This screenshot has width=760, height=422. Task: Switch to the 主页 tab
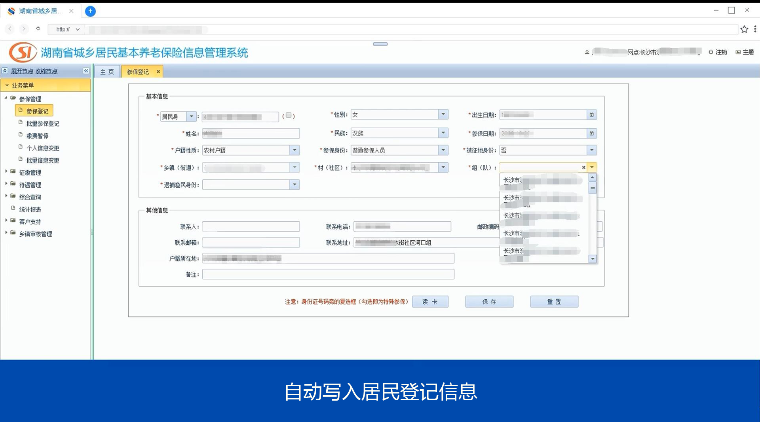coord(106,72)
